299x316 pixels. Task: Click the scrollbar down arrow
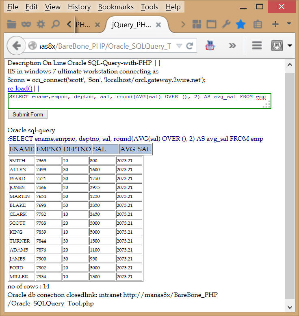pos(290,307)
